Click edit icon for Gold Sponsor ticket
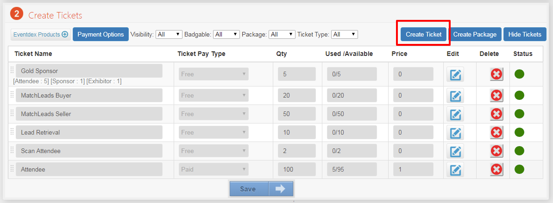The image size is (553, 203). 455,74
